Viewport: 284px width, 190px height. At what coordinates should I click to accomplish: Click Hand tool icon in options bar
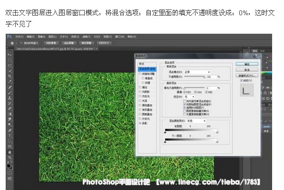pyautogui.click(x=12, y=43)
